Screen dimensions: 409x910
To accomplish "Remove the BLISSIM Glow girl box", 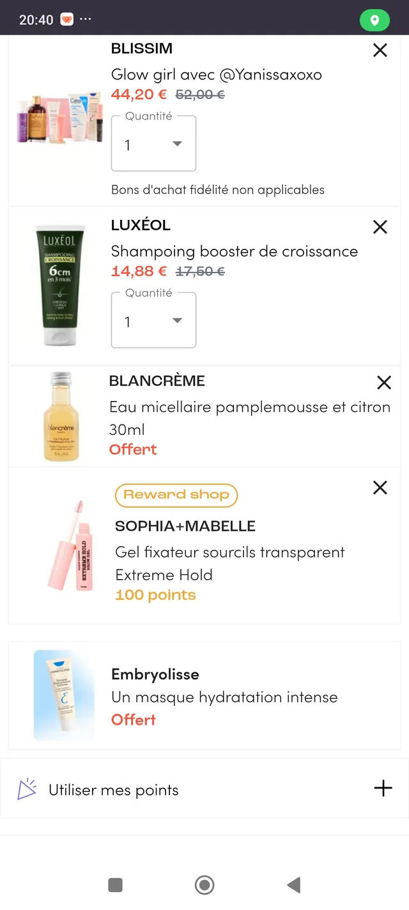I will [380, 50].
